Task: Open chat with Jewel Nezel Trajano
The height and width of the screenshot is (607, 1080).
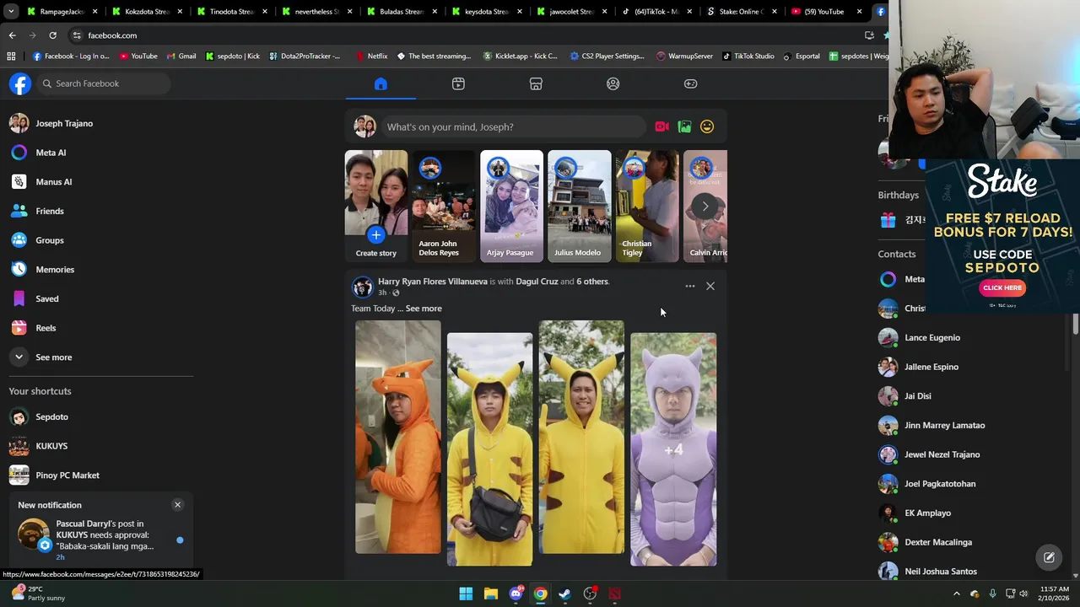Action: [942, 454]
